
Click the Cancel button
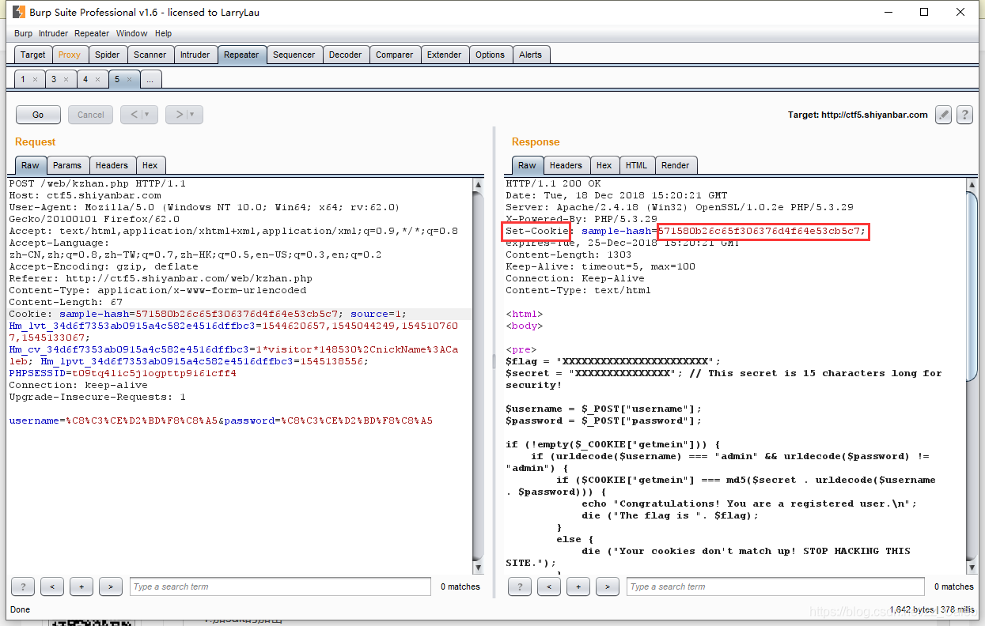(91, 115)
